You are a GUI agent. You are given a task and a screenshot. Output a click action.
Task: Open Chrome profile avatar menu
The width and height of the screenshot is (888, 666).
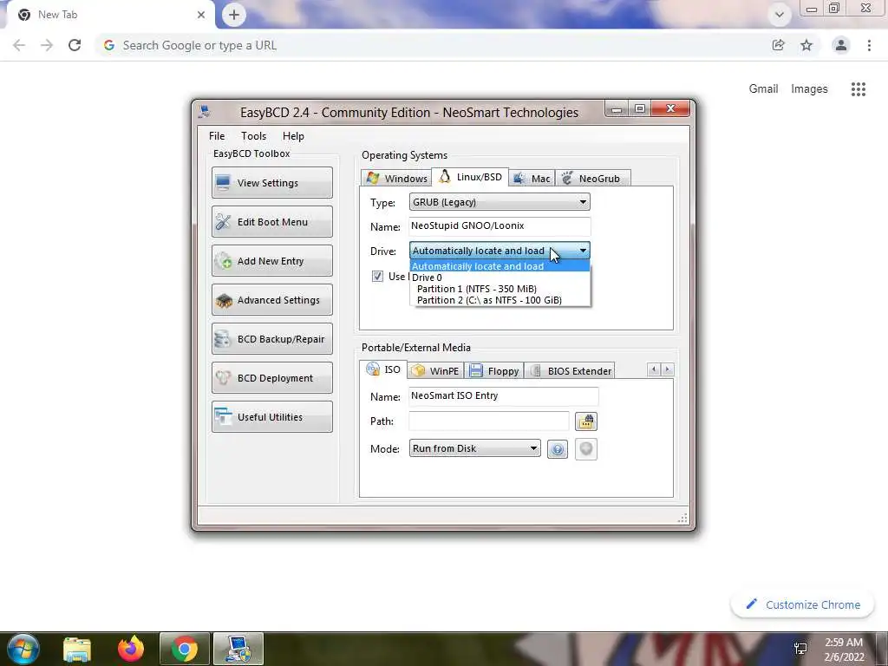tap(841, 45)
